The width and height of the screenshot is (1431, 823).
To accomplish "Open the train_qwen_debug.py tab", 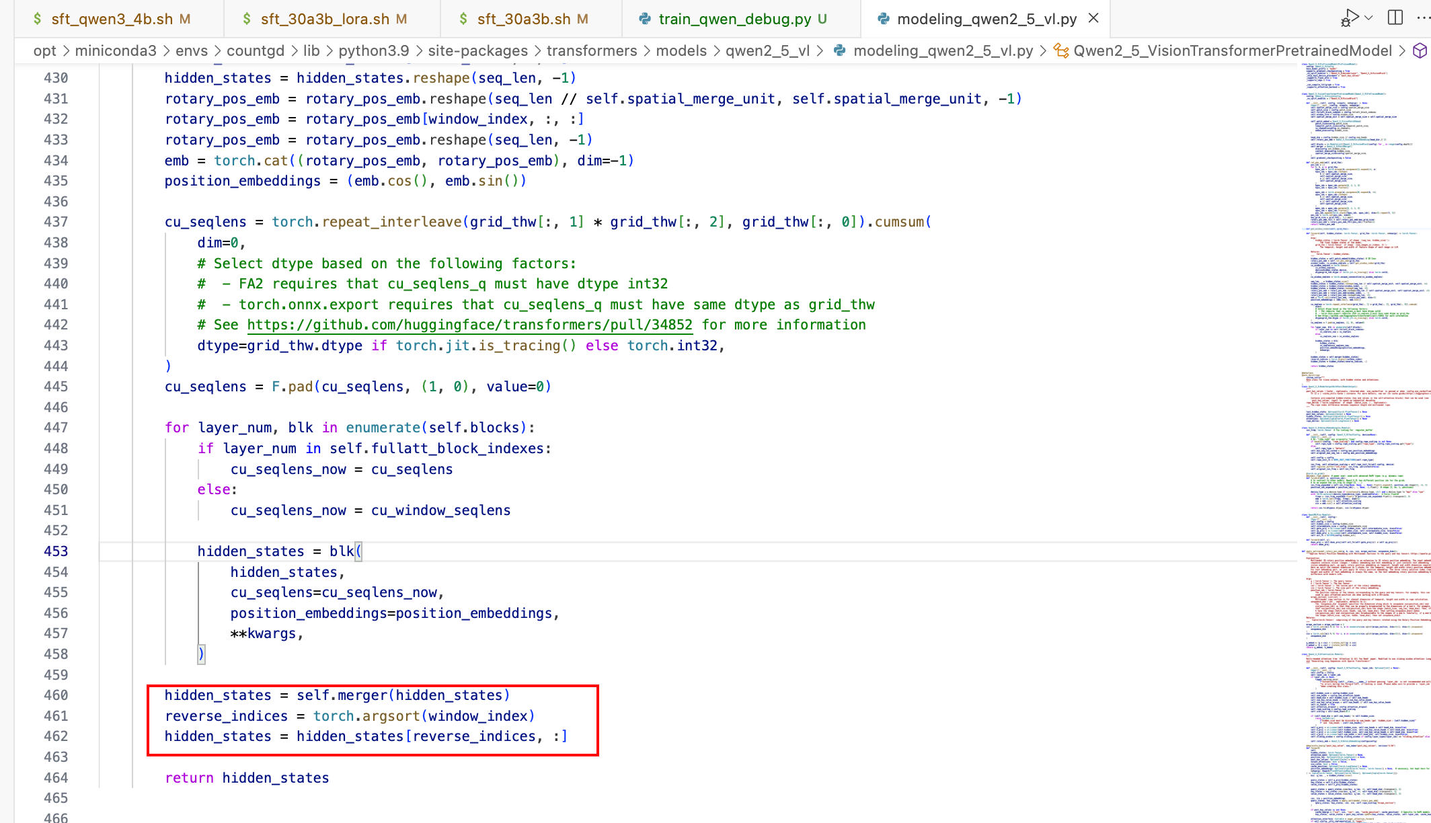I will pyautogui.click(x=734, y=19).
